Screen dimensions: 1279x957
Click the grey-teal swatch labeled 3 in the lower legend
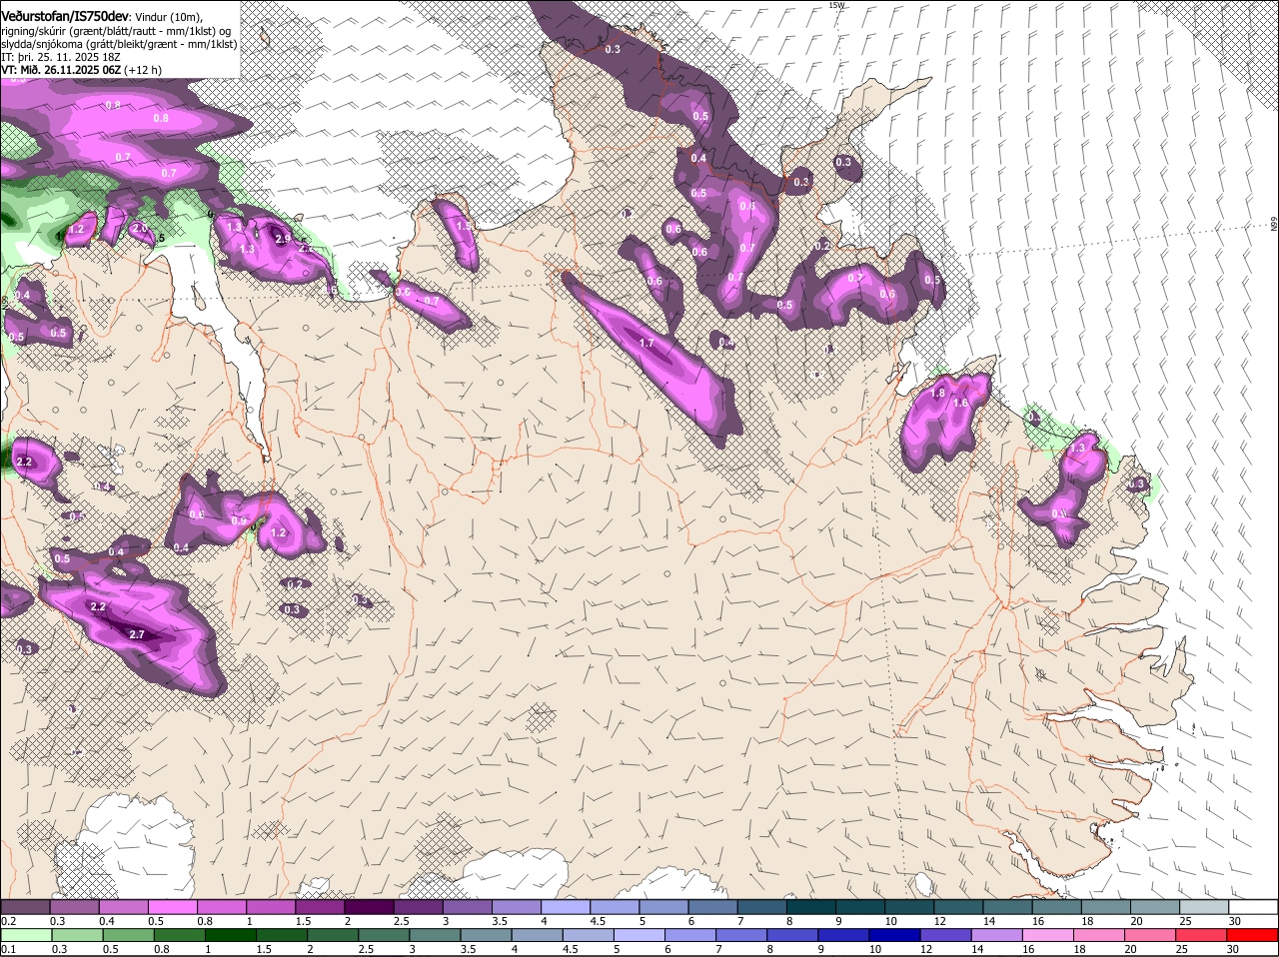click(435, 936)
